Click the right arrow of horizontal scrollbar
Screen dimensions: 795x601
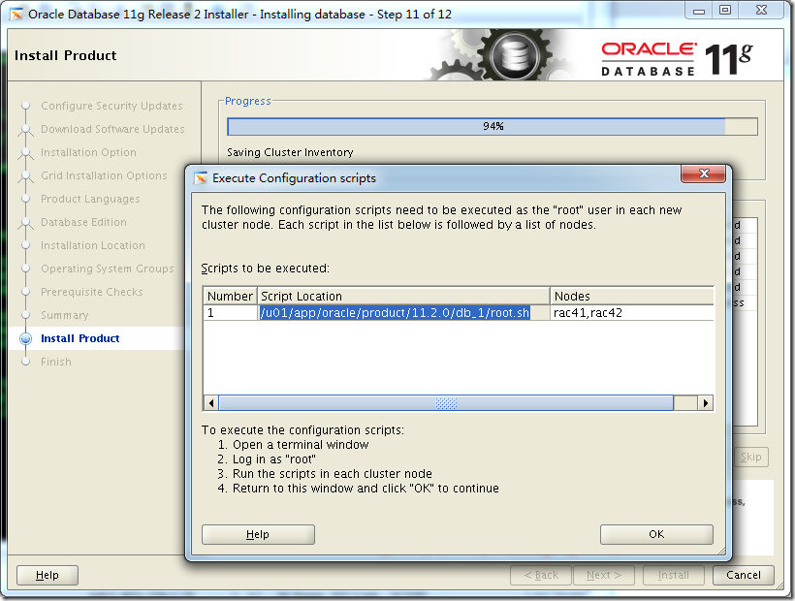[x=705, y=403]
